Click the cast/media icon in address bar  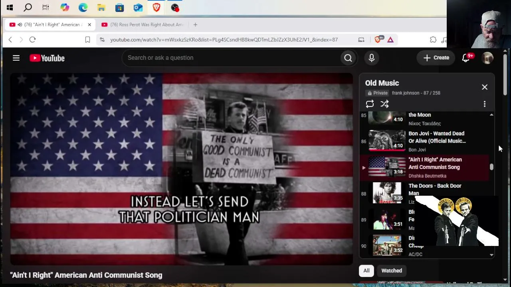pos(361,39)
